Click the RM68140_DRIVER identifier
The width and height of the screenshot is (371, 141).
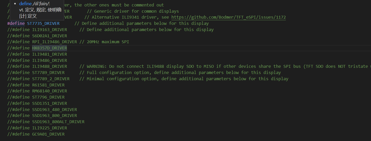point(49,91)
